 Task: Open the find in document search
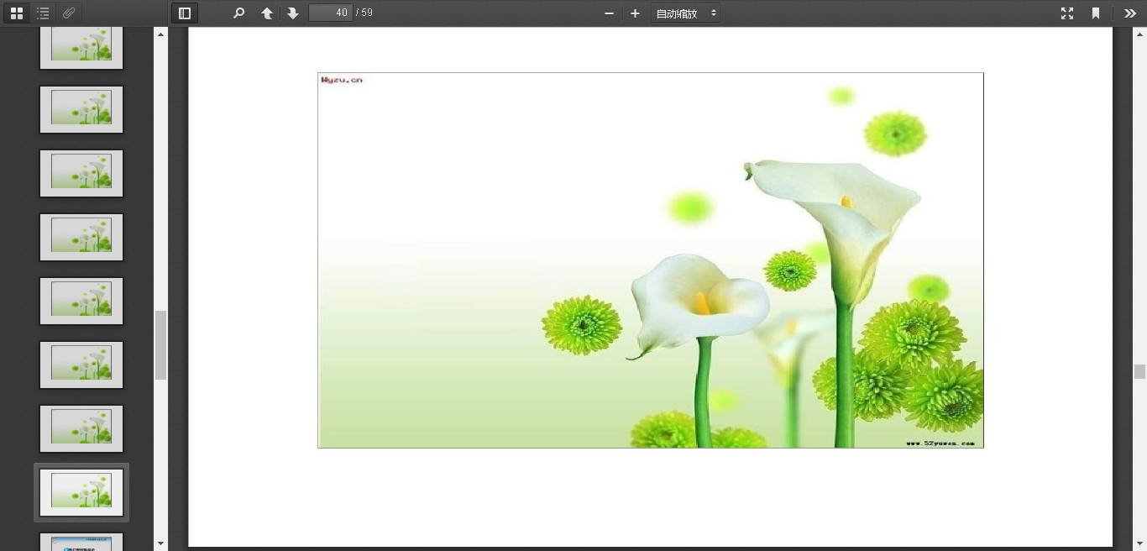238,13
